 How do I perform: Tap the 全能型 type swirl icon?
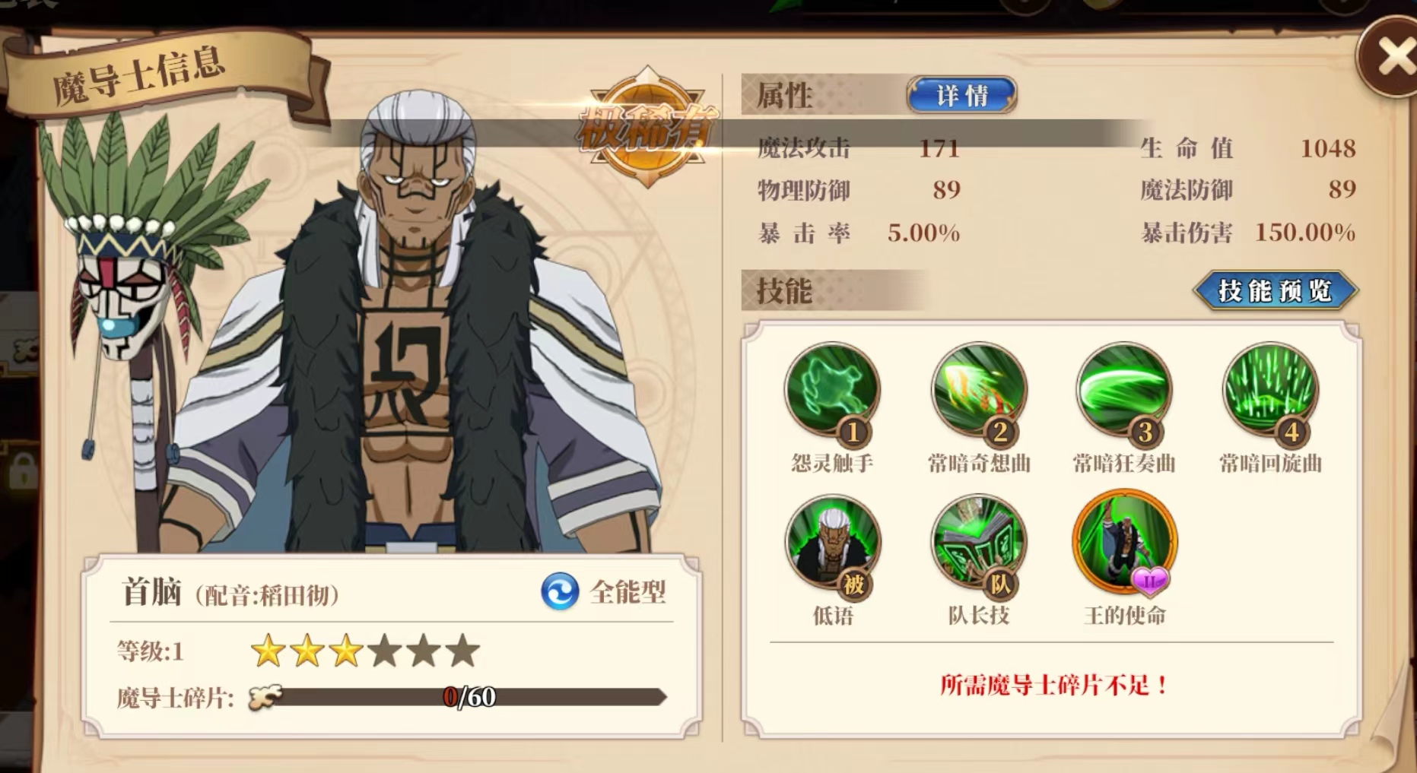pos(560,591)
